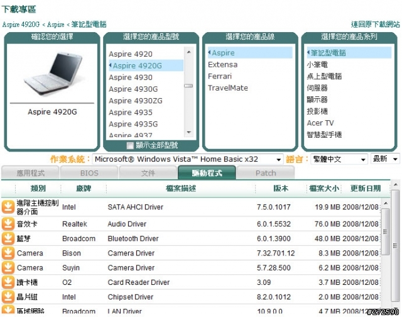Screen dimensions: 402x317
Task: Select 小筆電 product series
Action: tap(317, 64)
